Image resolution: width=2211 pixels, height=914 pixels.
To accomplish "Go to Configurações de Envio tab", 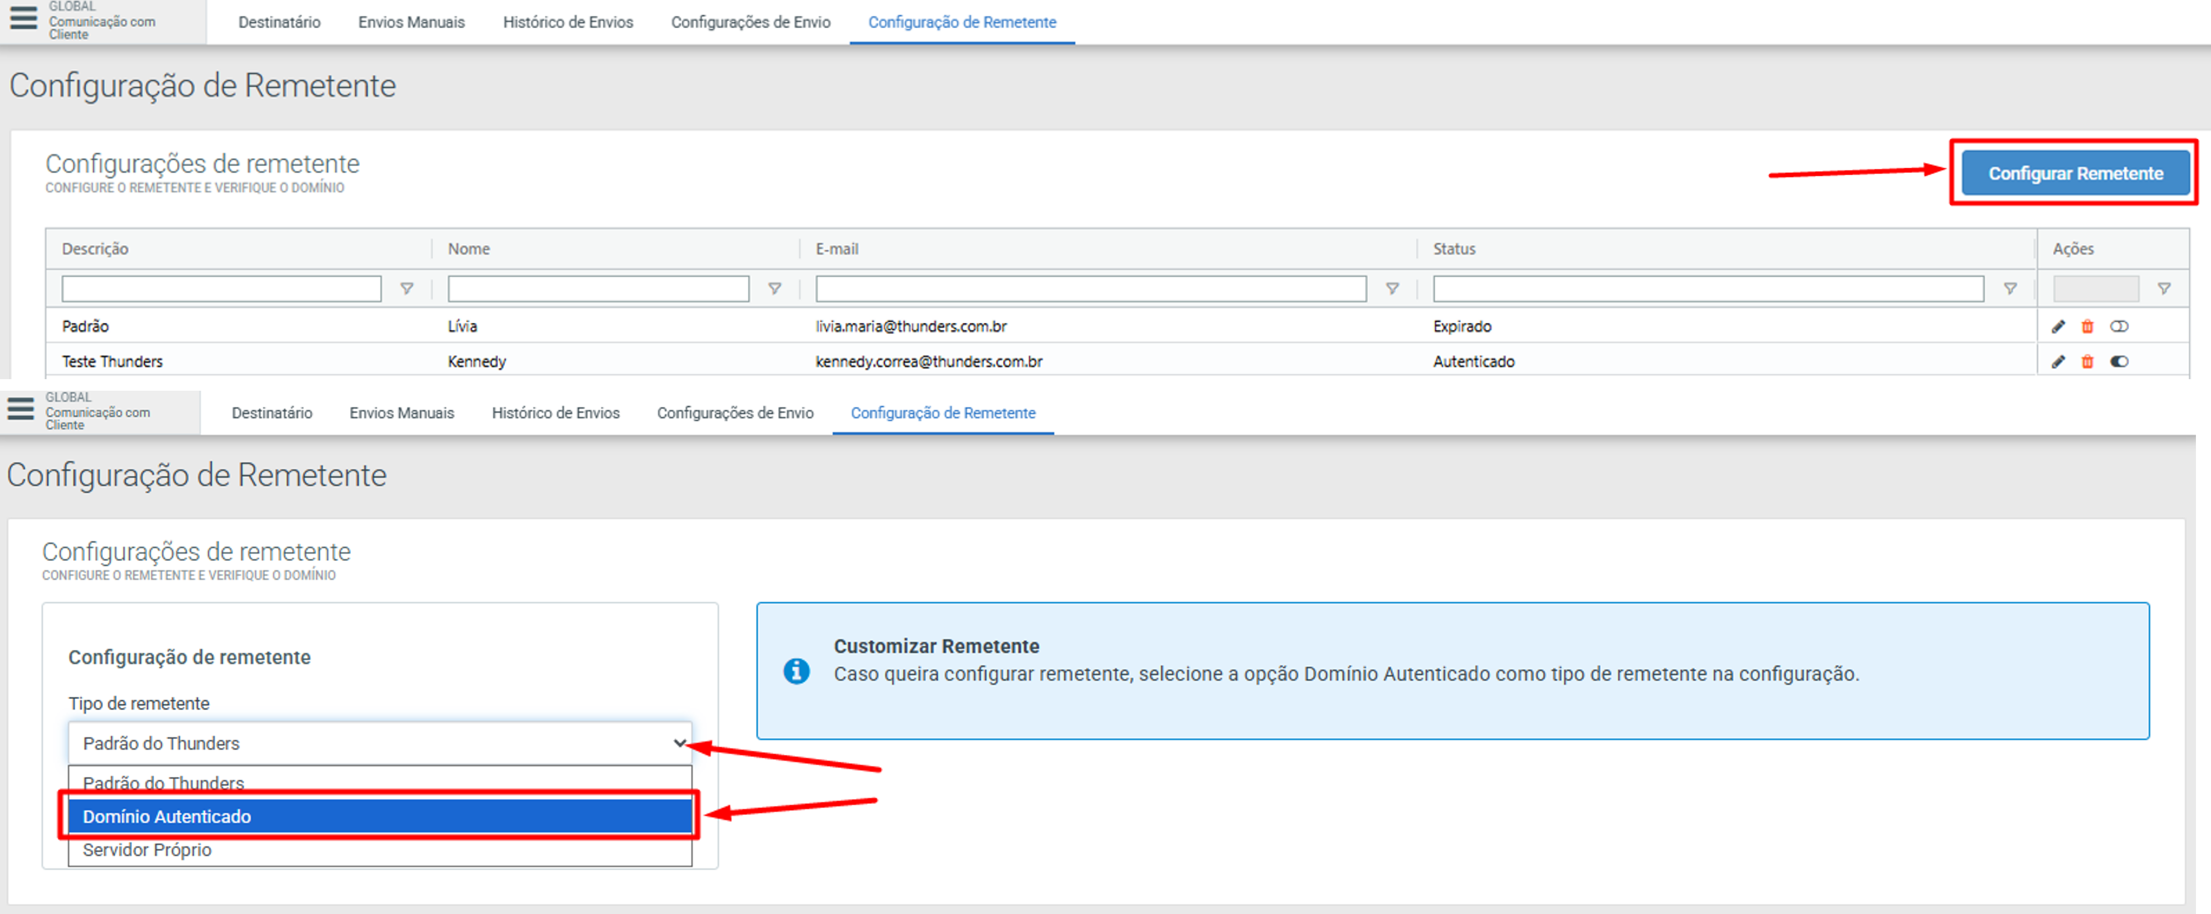I will tap(750, 22).
